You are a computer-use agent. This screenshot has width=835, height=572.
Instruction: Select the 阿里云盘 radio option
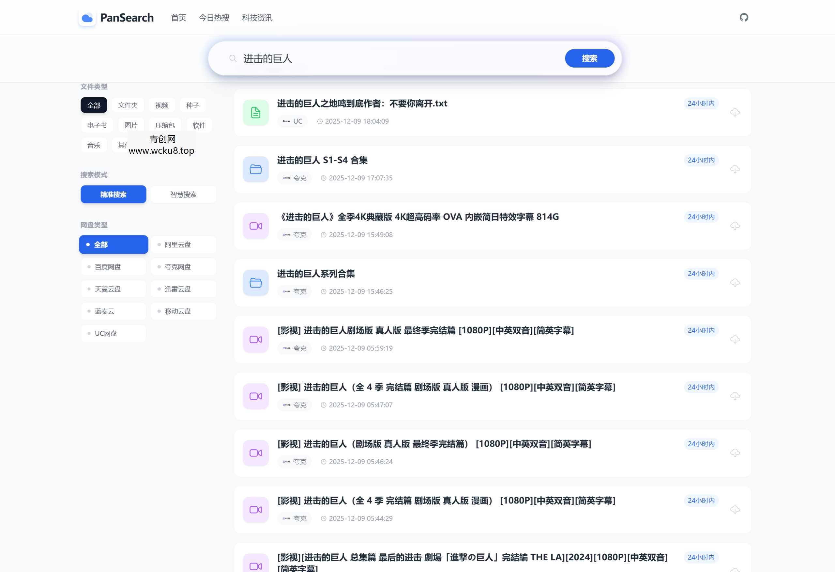(x=183, y=244)
